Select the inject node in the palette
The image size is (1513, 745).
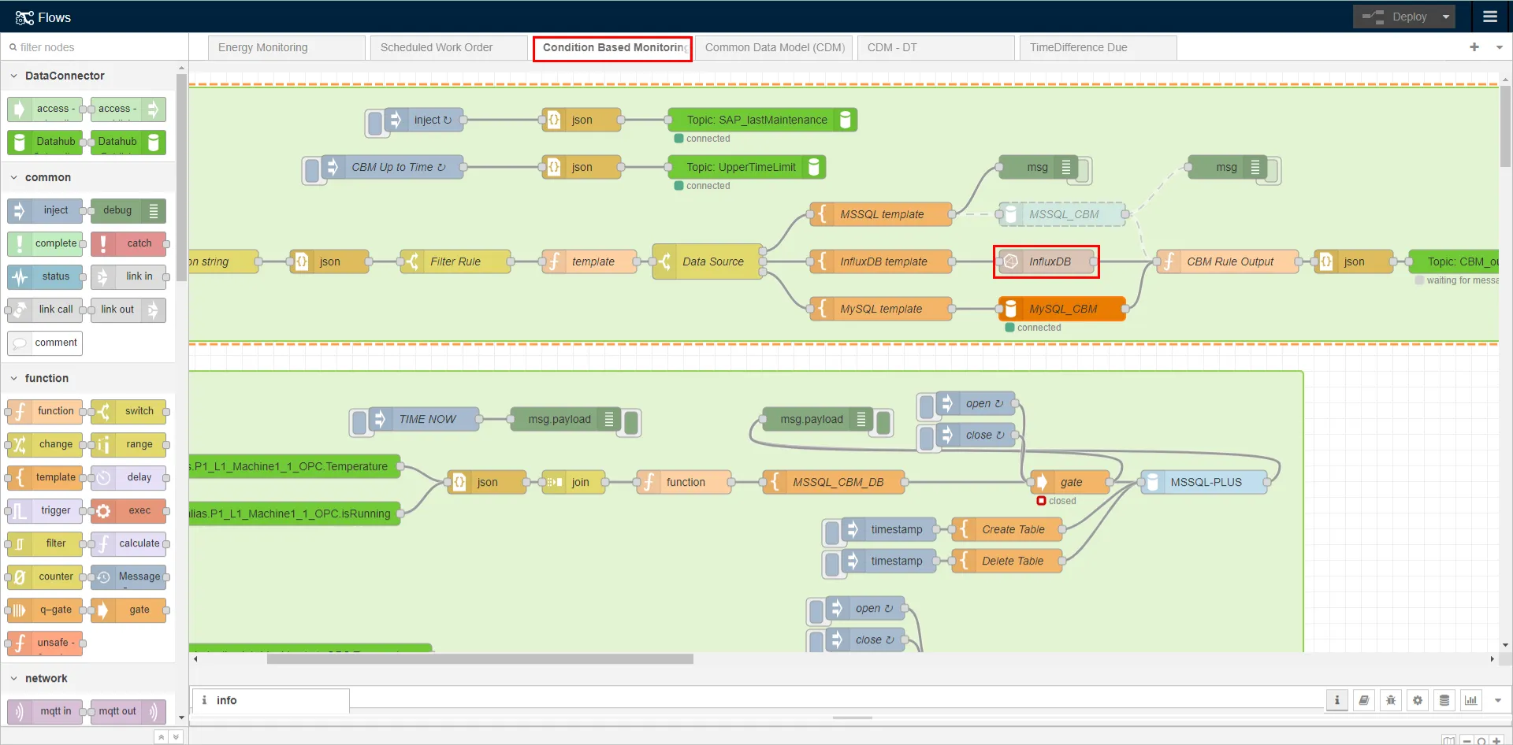(x=45, y=210)
